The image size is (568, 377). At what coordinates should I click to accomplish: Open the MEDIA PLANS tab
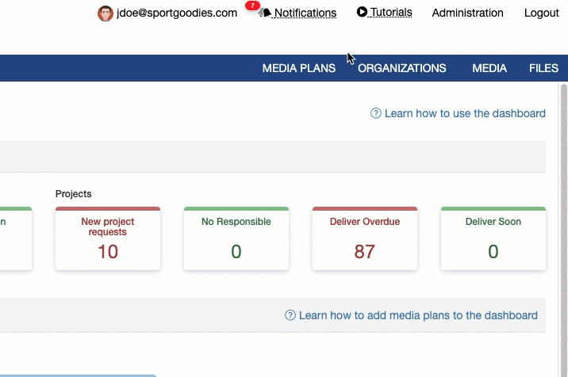tap(298, 68)
